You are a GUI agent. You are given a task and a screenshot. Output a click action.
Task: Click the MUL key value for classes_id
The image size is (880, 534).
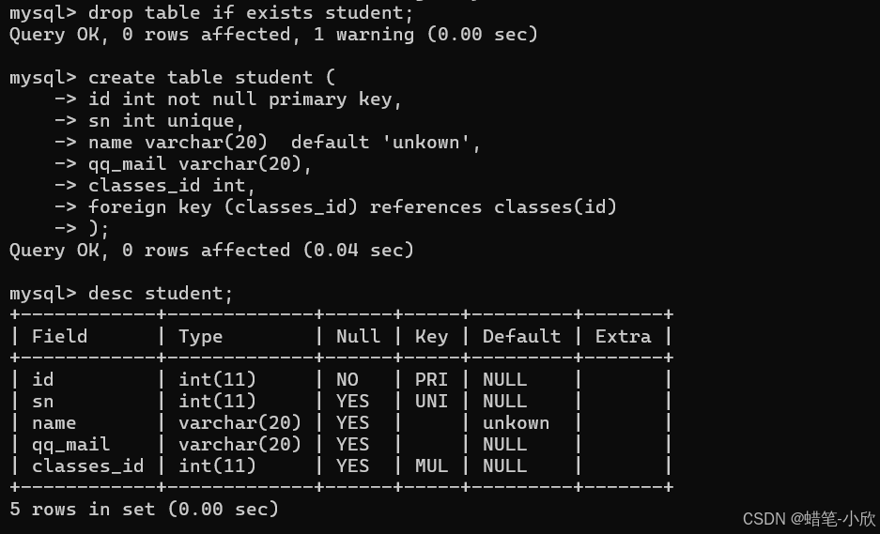tap(431, 465)
